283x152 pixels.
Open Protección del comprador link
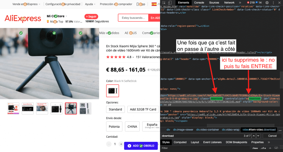click(x=116, y=4)
